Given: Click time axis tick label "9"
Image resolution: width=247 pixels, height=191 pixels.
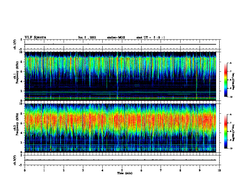Looking at the screenshot, I should point(200,170).
